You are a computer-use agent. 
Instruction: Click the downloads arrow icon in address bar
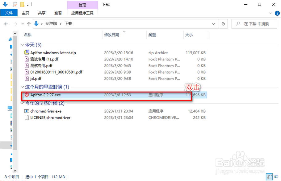(x=36, y=24)
